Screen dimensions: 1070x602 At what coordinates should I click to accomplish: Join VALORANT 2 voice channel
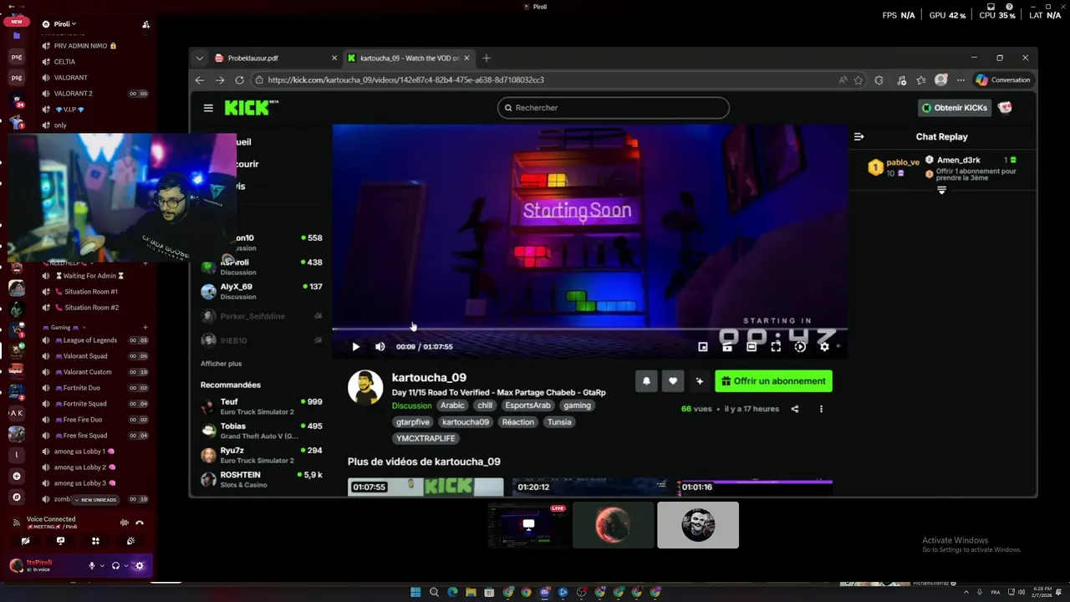(x=94, y=94)
